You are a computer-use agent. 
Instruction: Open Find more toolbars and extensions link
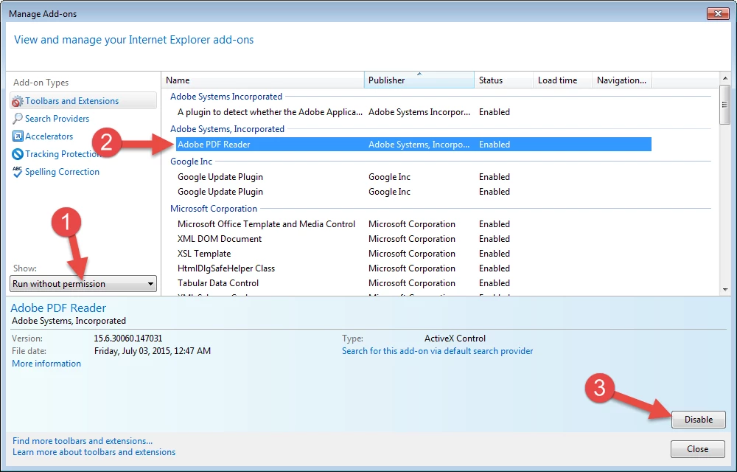click(x=83, y=441)
